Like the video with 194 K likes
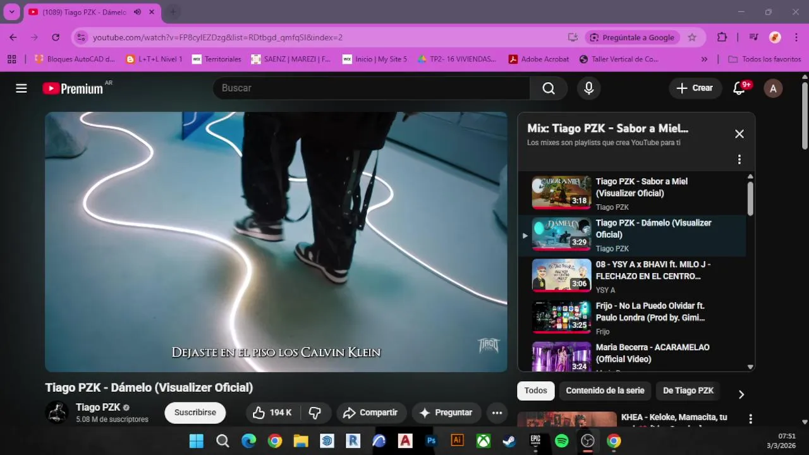This screenshot has width=809, height=455. pos(272,413)
